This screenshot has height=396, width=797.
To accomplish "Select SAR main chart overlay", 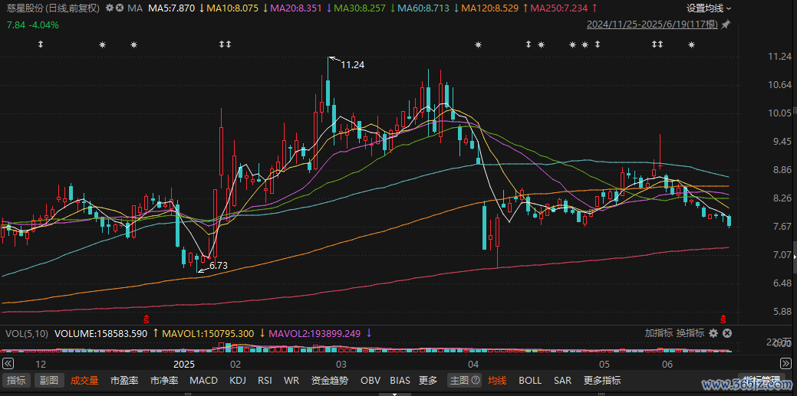I will (x=563, y=380).
